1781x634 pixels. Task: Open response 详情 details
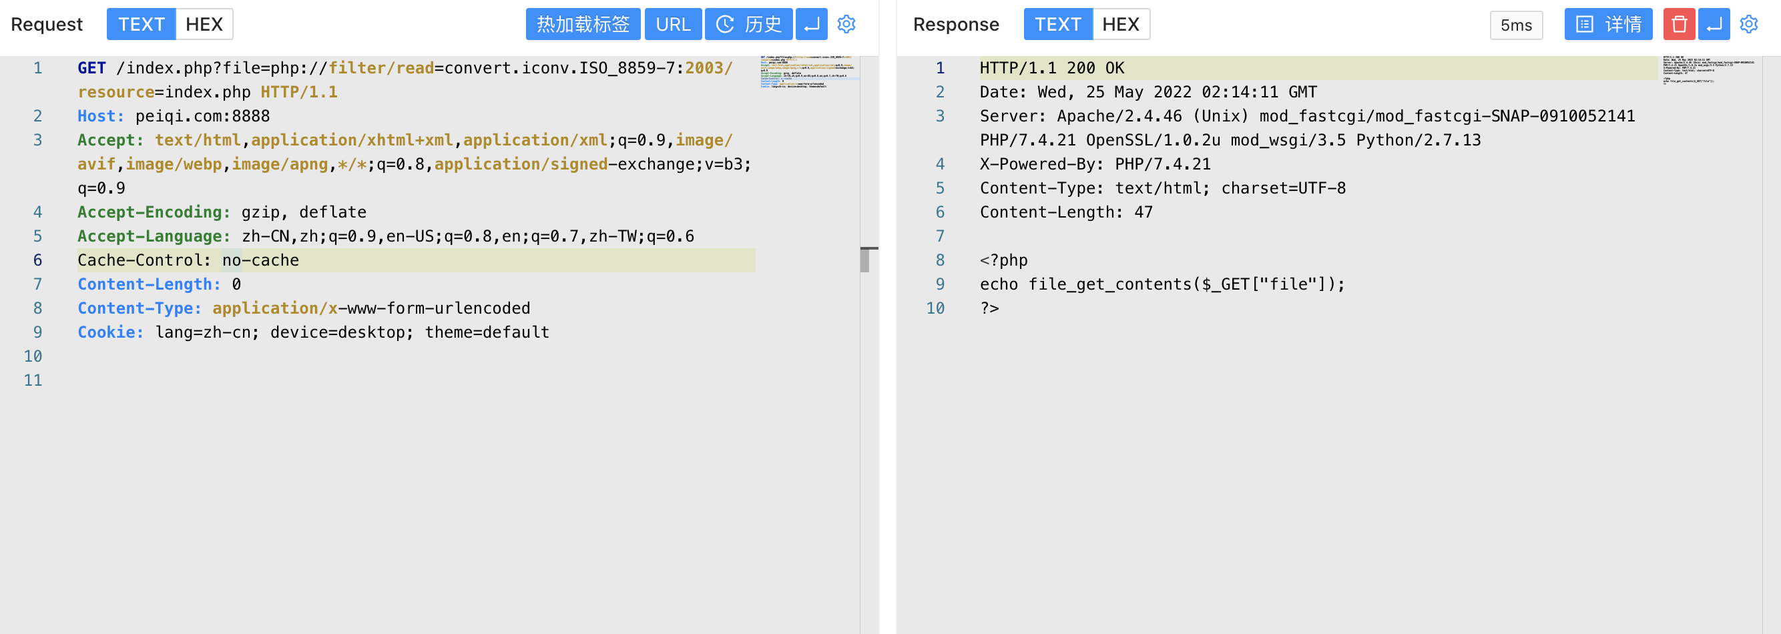click(1608, 24)
